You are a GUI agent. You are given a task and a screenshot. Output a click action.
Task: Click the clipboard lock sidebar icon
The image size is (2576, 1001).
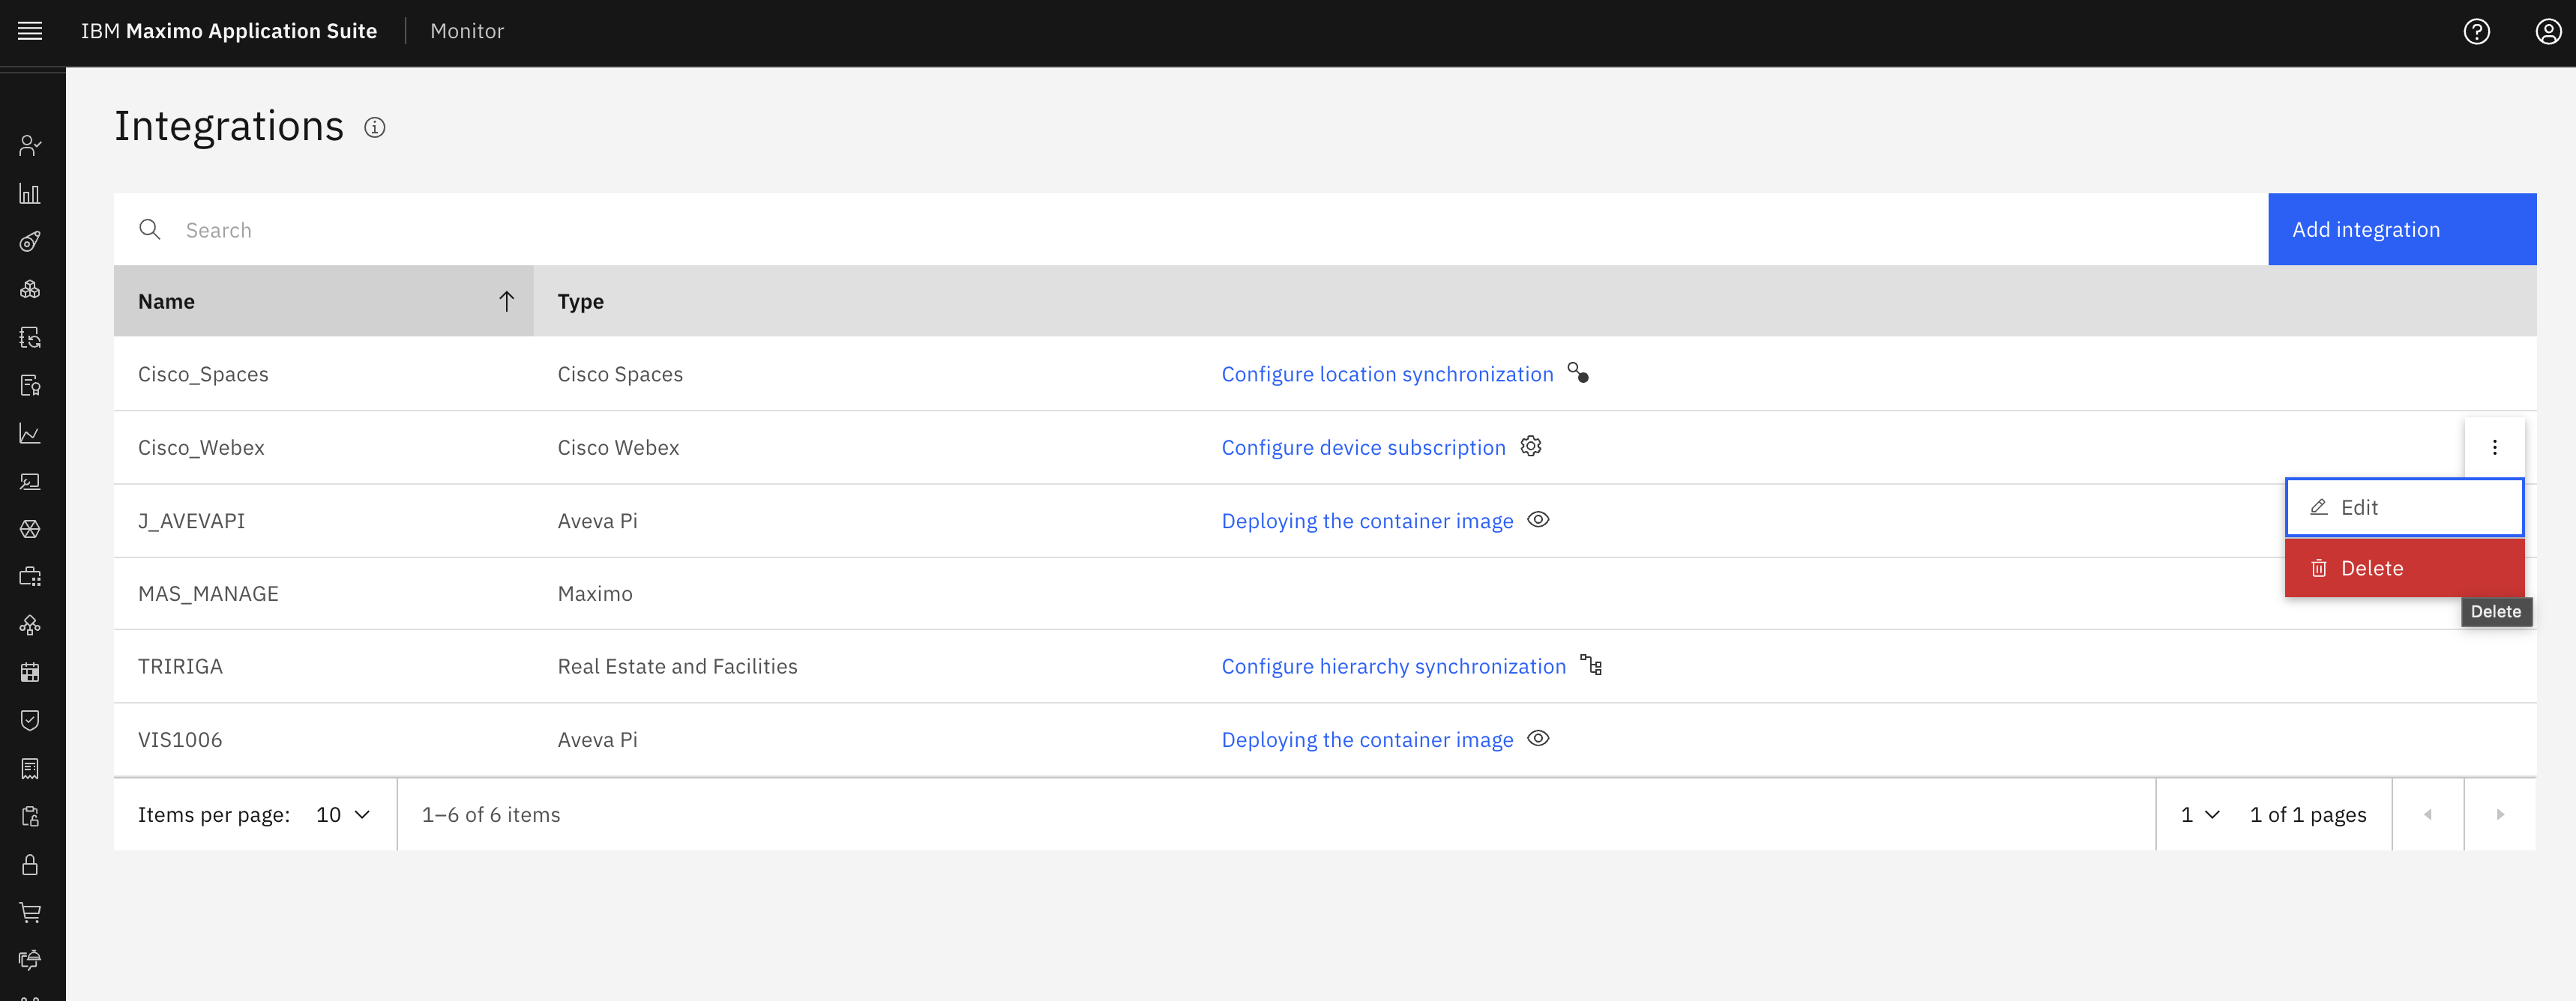(30, 817)
